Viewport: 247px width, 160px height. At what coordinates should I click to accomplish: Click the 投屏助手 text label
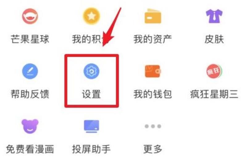tap(91, 149)
